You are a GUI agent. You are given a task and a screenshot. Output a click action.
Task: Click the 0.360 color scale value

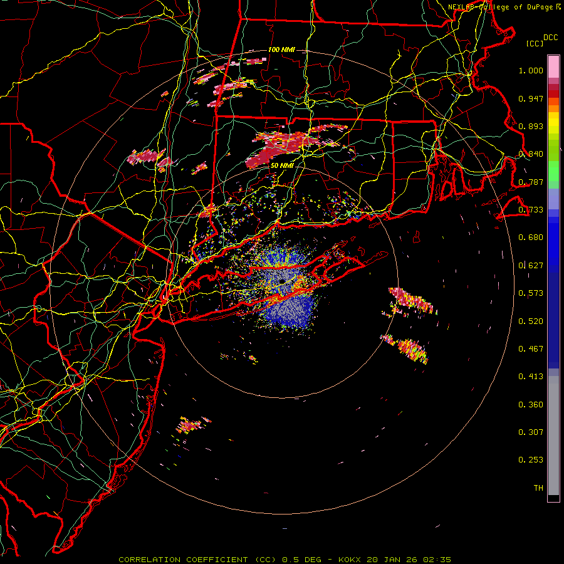pos(531,405)
